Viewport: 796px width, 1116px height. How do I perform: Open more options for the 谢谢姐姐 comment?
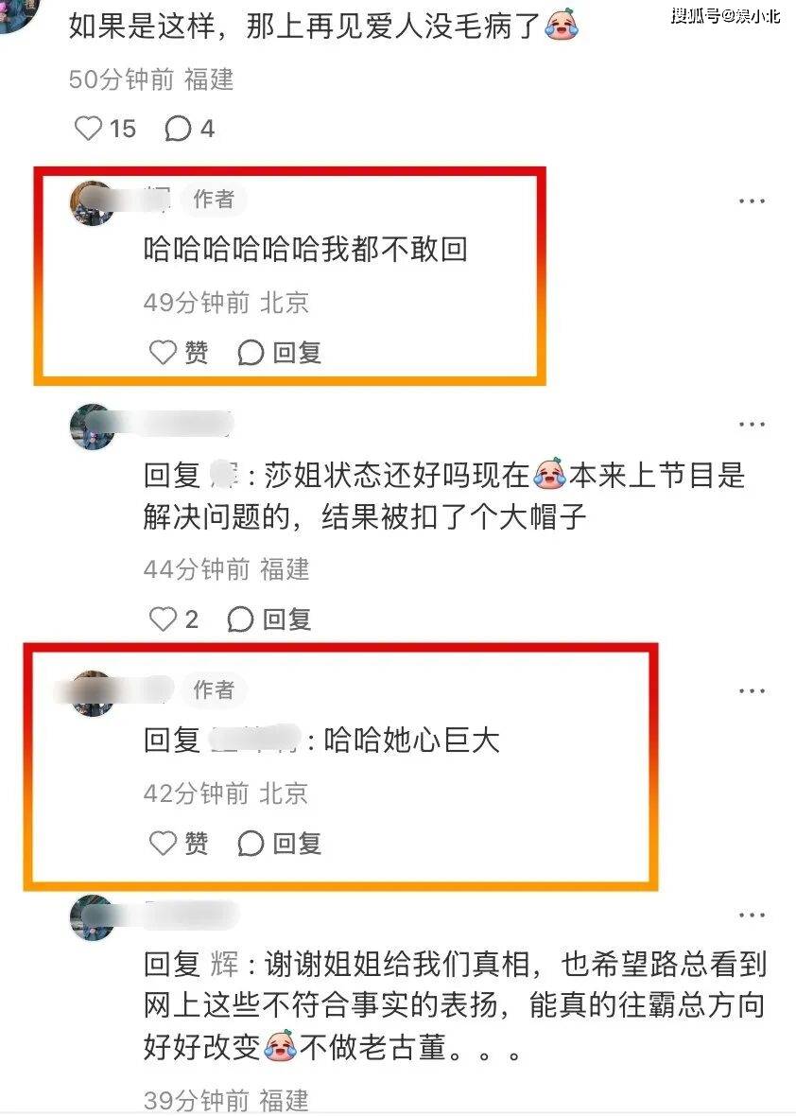point(752,915)
